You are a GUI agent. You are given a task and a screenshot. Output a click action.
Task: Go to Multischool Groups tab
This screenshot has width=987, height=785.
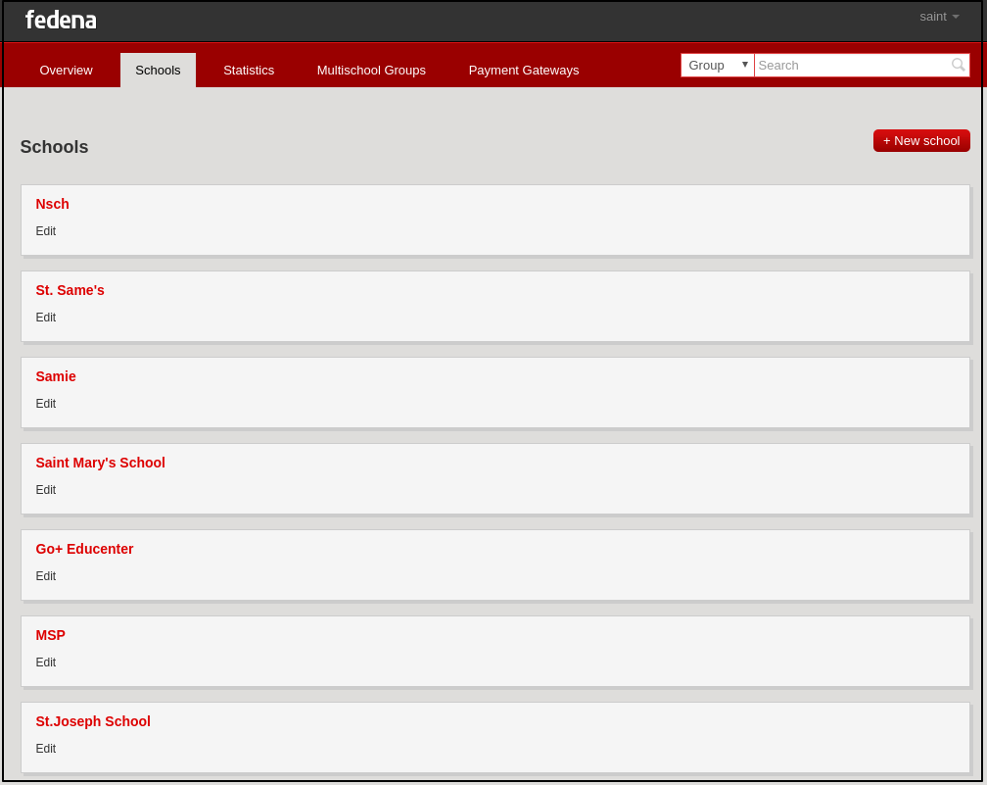[x=371, y=71]
